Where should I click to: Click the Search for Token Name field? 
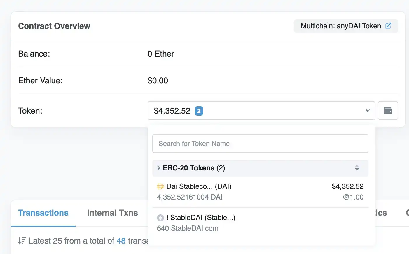coord(260,144)
